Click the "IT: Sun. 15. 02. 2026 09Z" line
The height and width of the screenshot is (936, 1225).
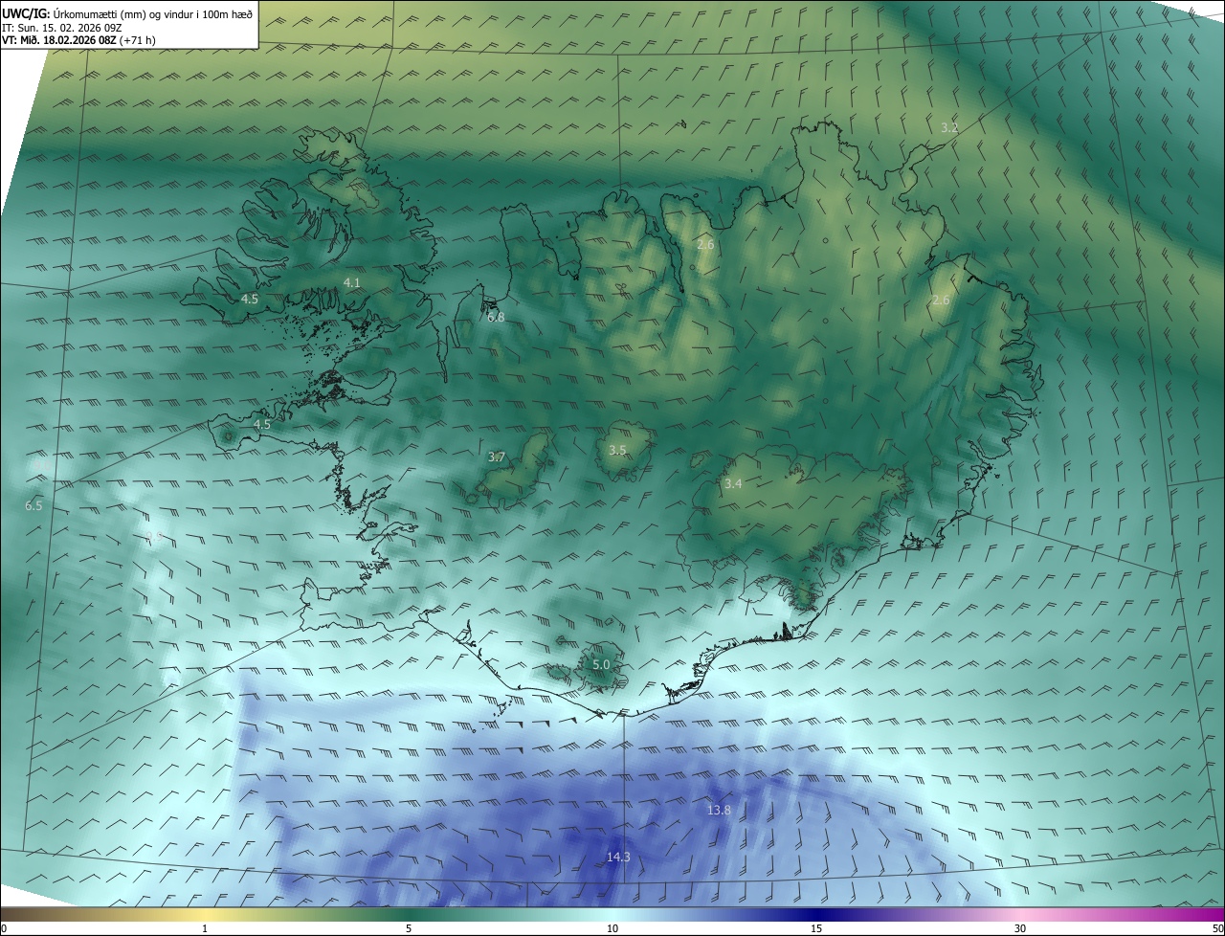point(61,28)
